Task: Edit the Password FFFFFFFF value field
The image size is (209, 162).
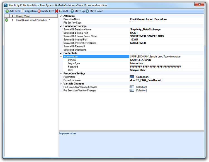Action: pyautogui.click(x=167, y=67)
